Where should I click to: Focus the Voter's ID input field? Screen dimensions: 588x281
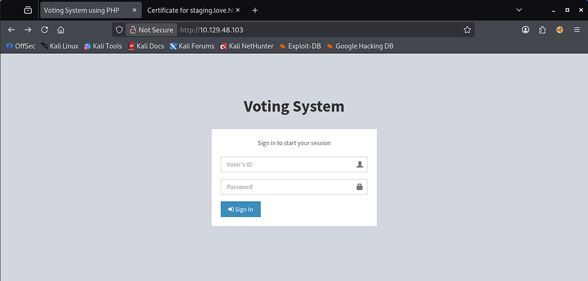(x=288, y=165)
